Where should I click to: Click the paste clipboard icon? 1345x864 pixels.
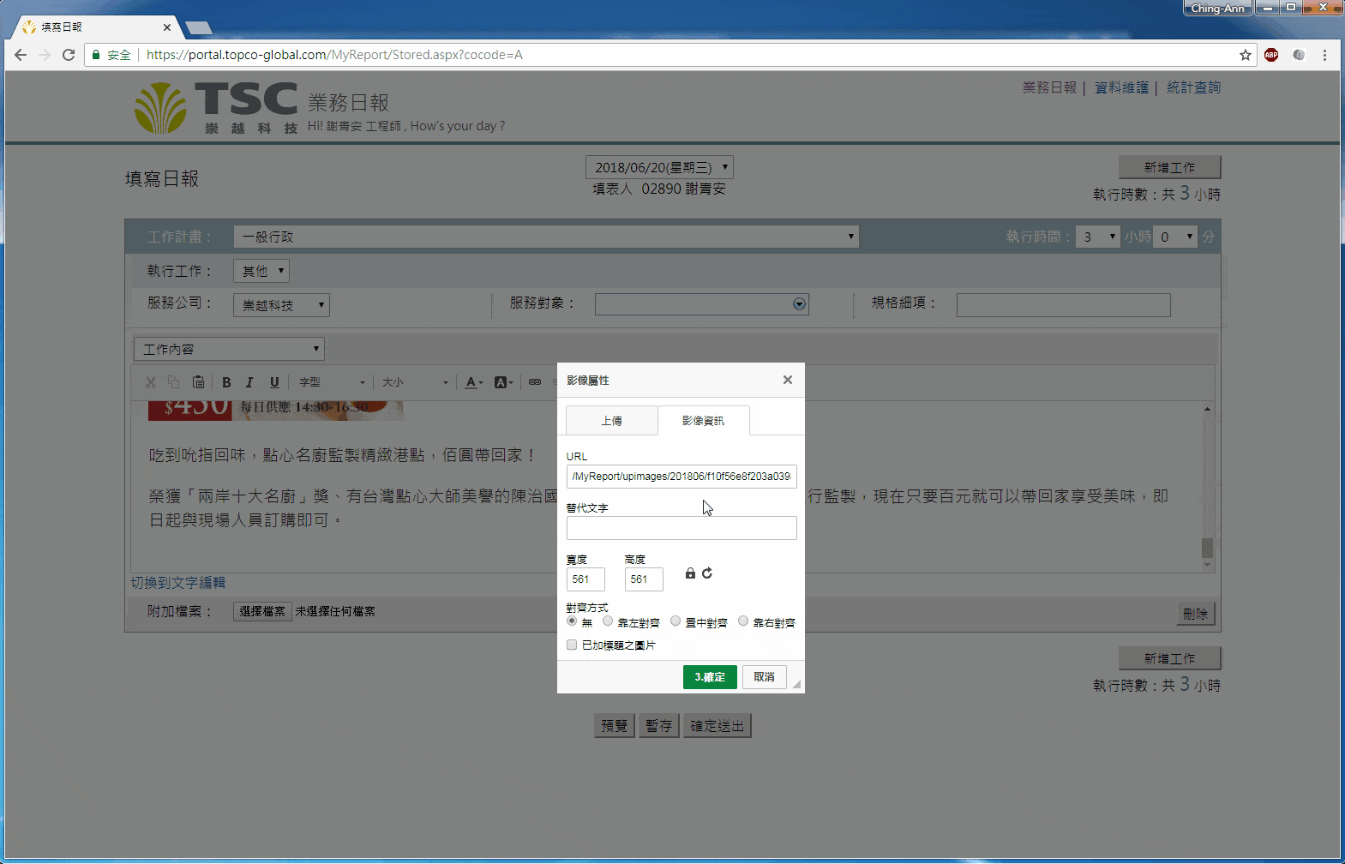point(198,382)
